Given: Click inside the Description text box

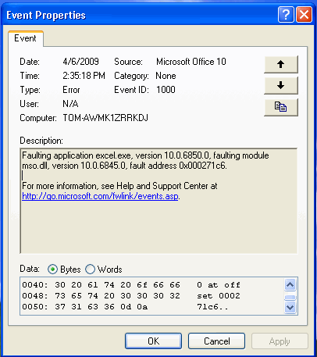Looking at the screenshot, I should click(158, 201).
